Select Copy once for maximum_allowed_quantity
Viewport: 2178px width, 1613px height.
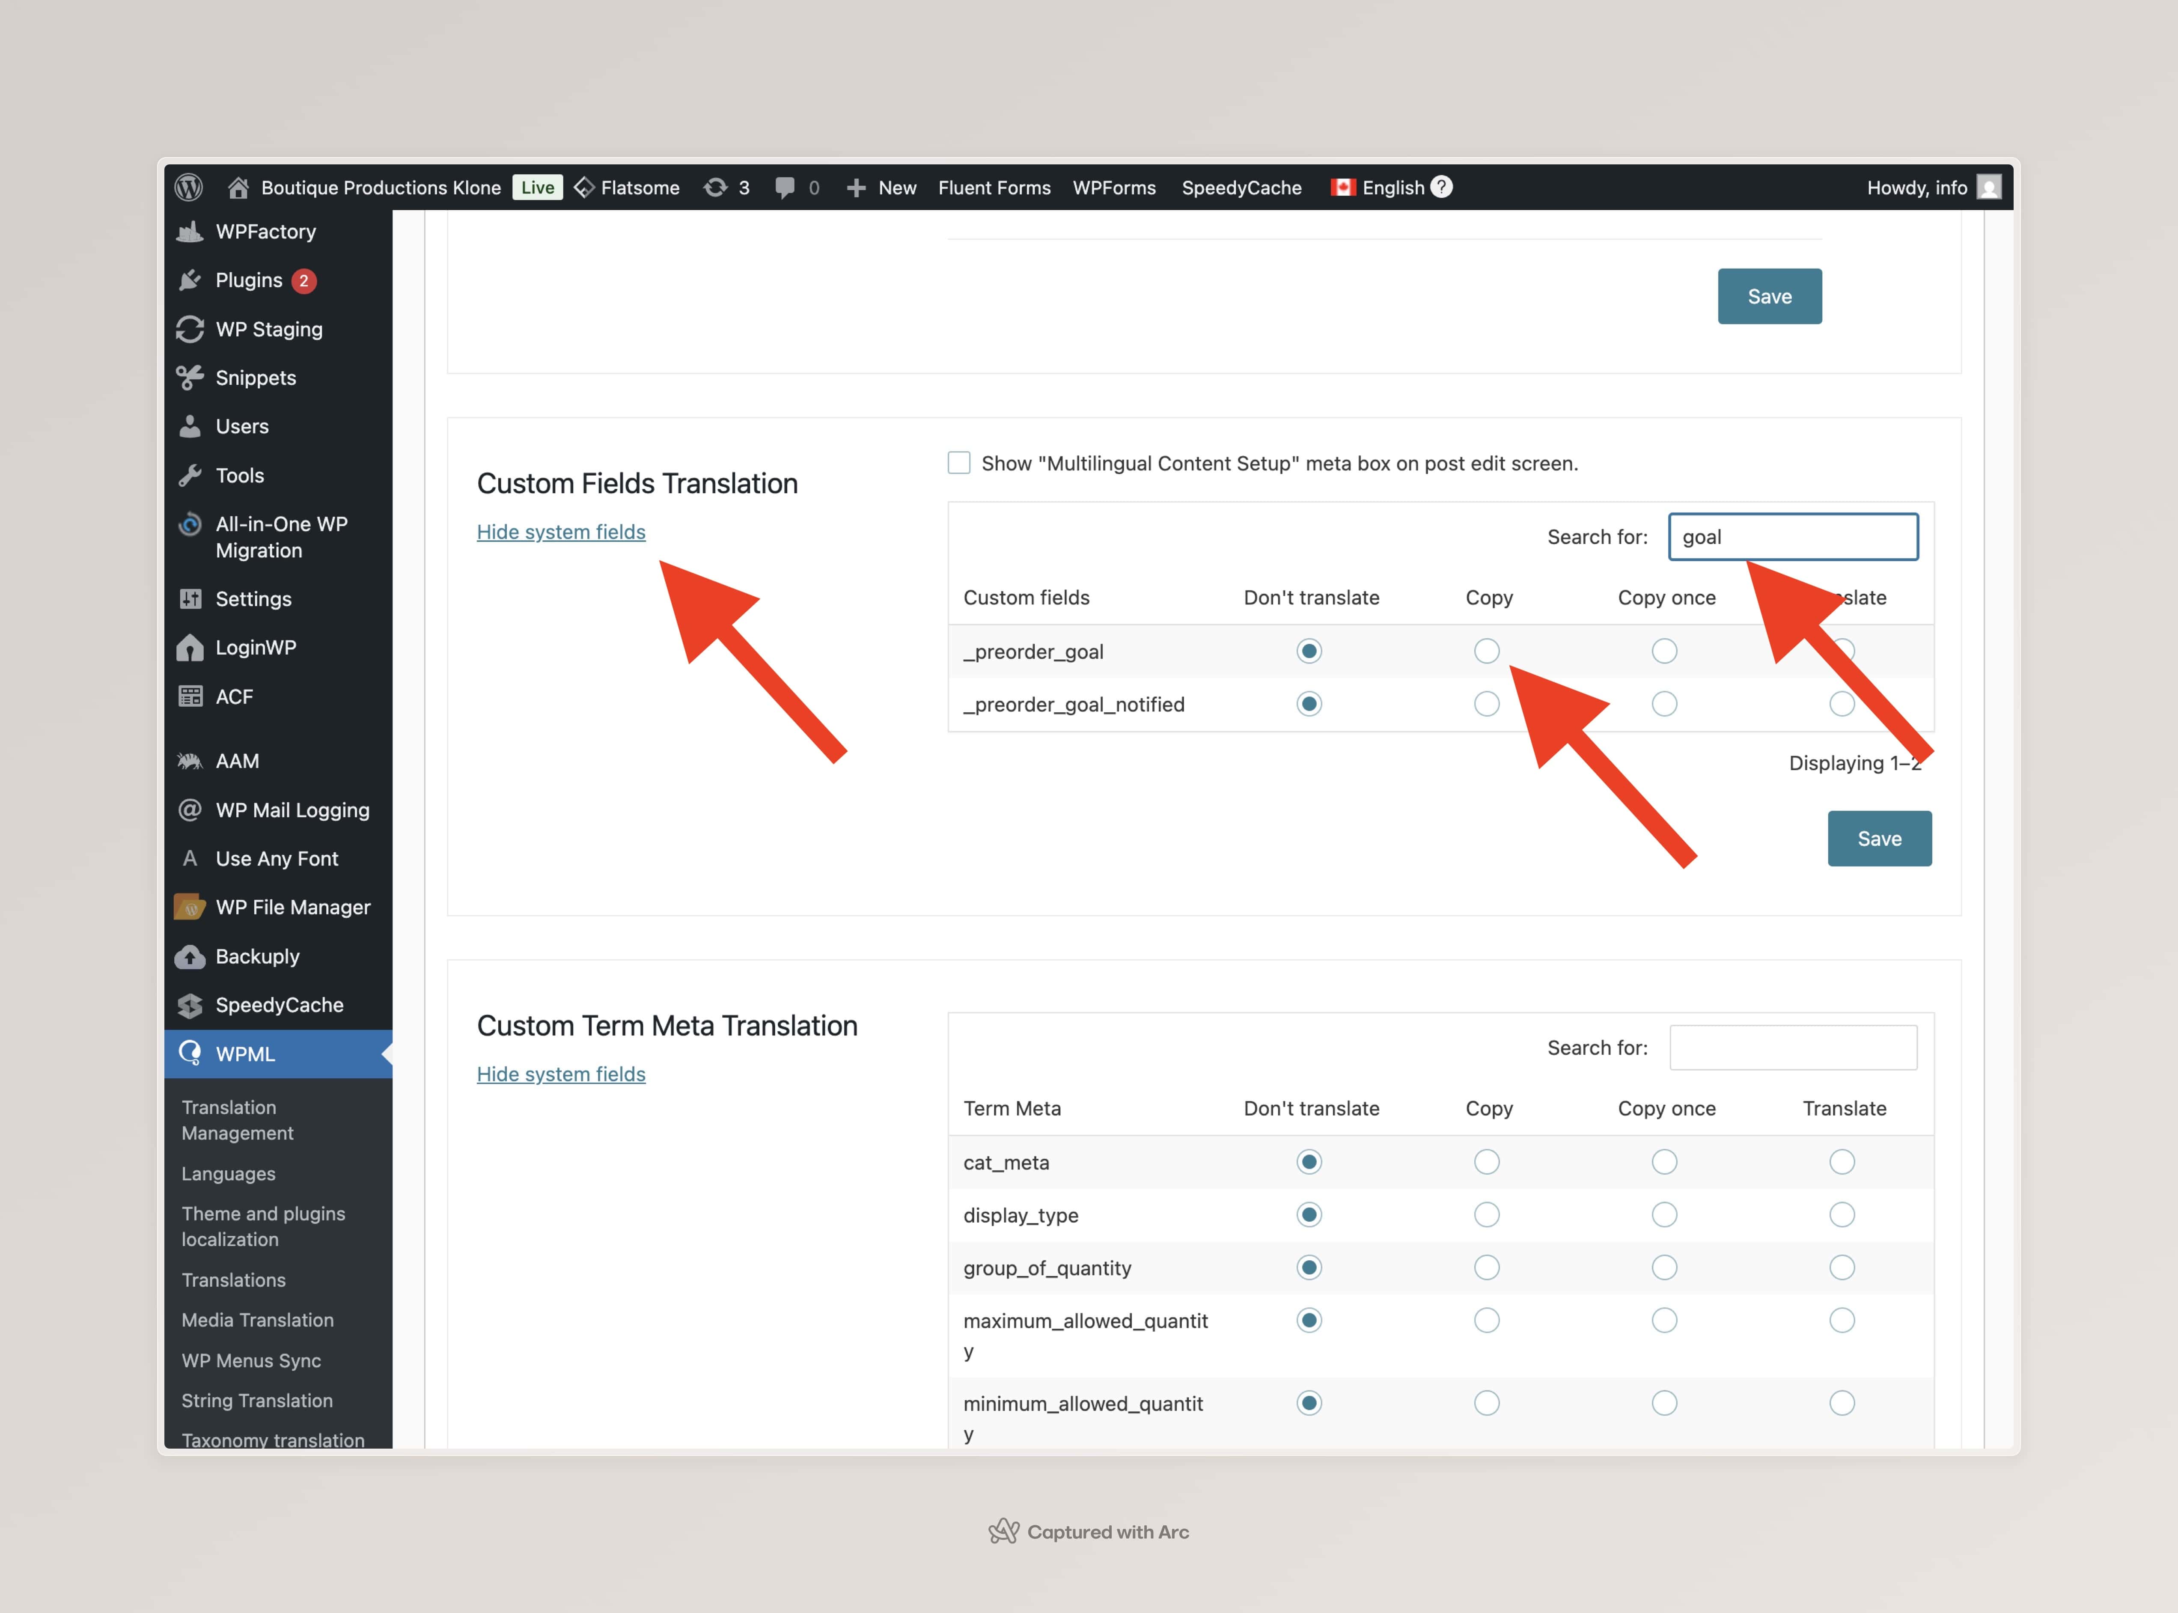[1664, 1320]
